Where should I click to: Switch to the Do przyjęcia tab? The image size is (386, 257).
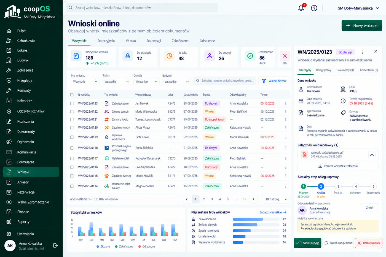(x=106, y=41)
